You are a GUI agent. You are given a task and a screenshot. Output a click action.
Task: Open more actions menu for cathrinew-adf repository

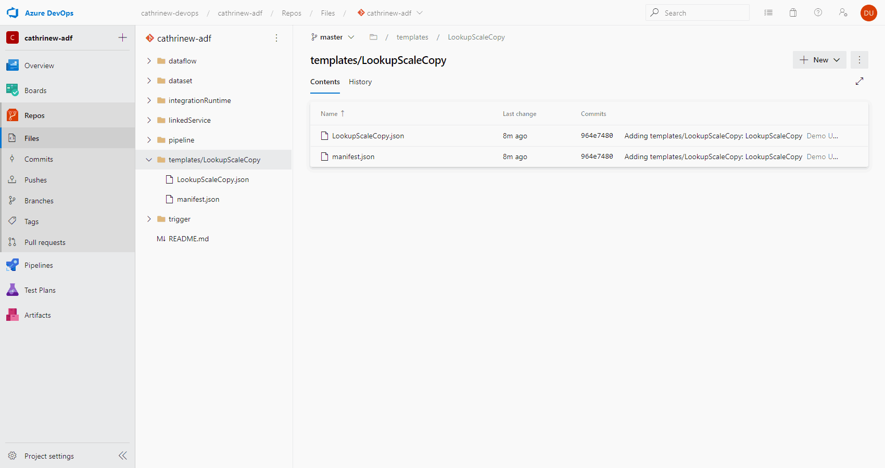(x=276, y=38)
